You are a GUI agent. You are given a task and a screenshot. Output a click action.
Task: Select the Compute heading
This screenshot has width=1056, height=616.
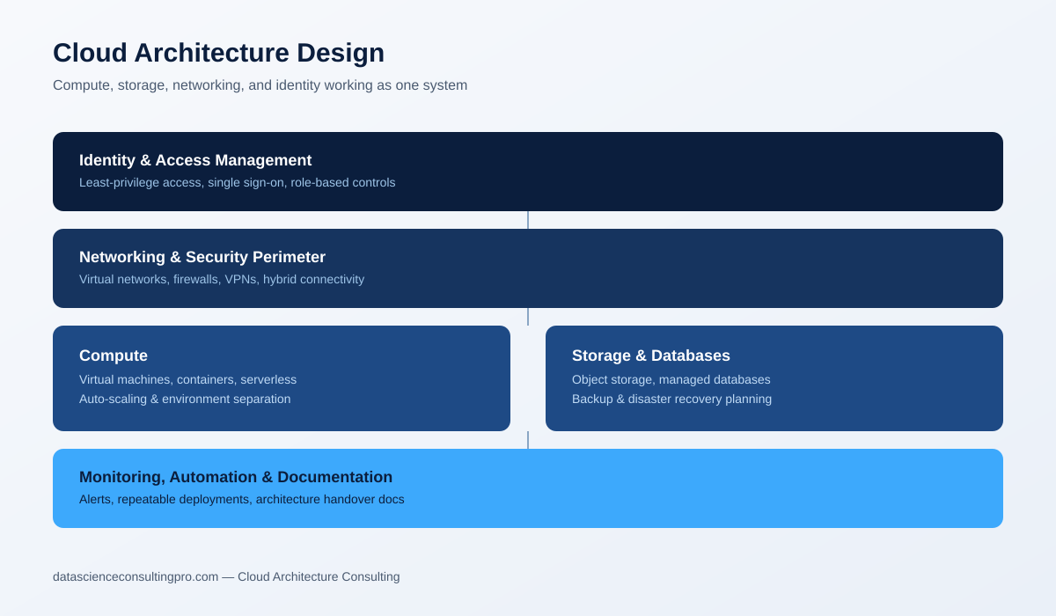[x=114, y=356]
